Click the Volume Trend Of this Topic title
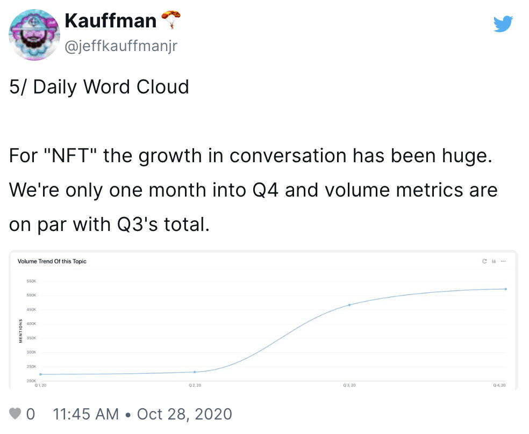 point(52,261)
